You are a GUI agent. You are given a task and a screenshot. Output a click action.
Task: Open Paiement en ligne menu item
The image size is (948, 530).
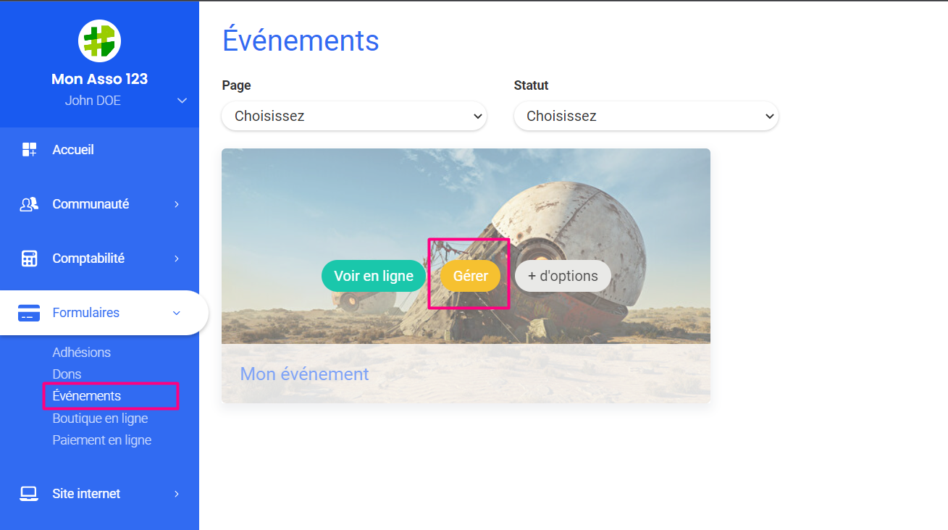(x=101, y=440)
